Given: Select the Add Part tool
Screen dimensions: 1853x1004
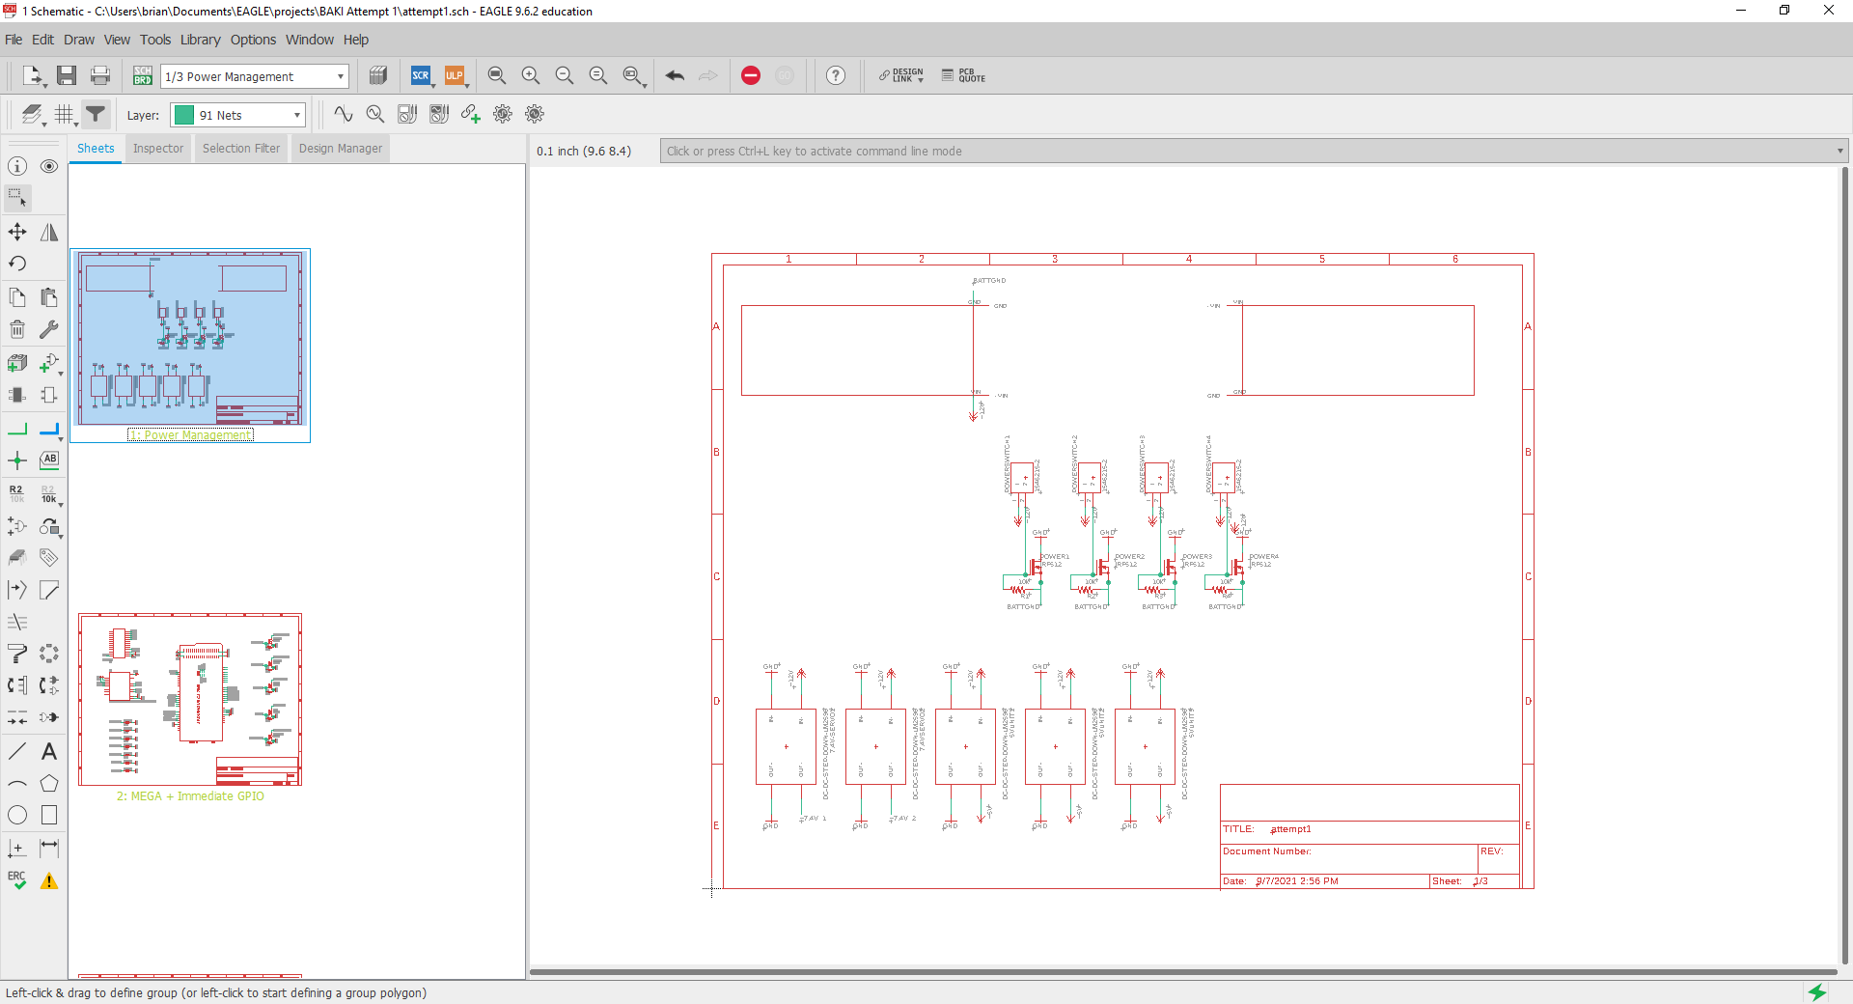Looking at the screenshot, I should [x=49, y=363].
